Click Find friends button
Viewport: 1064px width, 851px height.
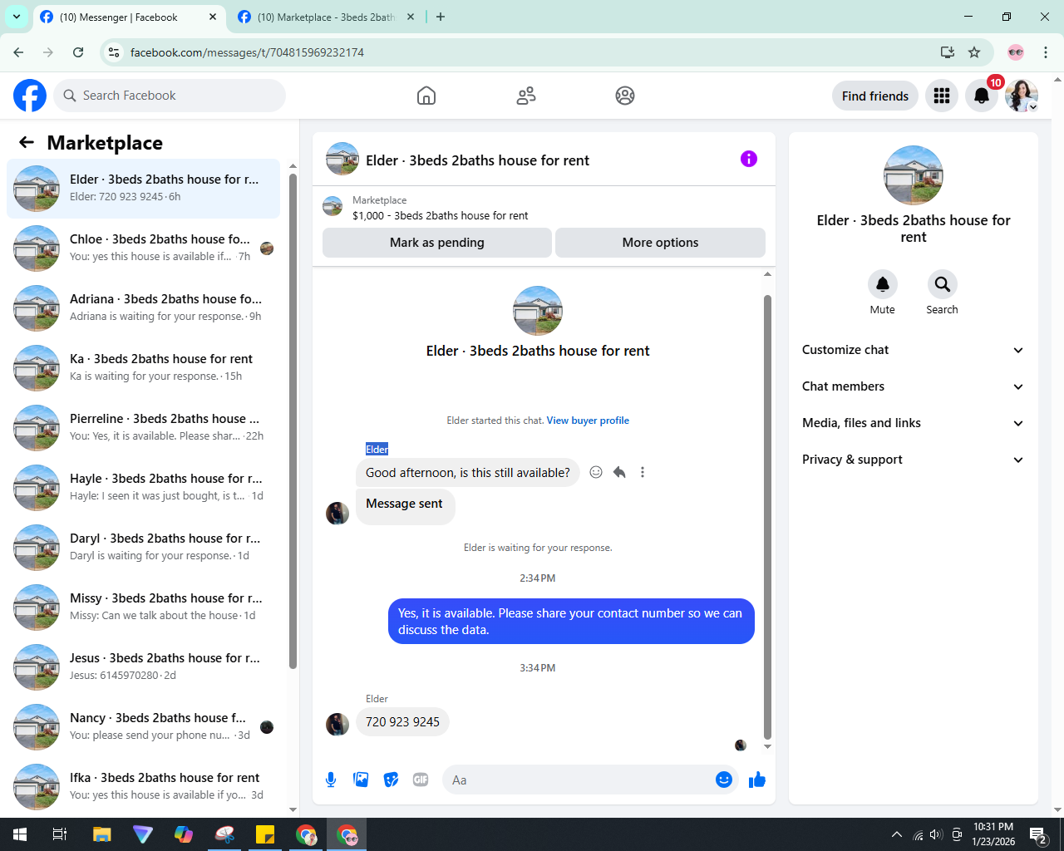point(875,96)
